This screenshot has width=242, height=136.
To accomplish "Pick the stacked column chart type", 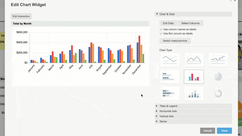I will pyautogui.click(x=194, y=93).
